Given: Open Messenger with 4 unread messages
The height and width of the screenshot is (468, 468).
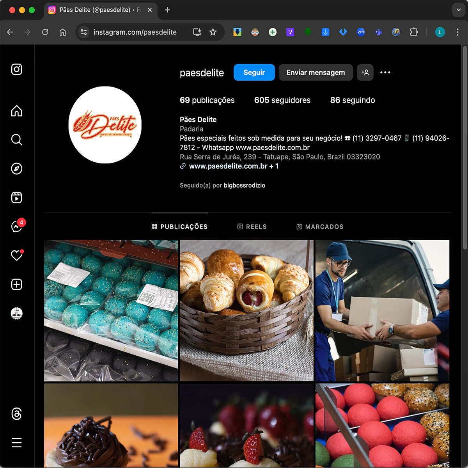Looking at the screenshot, I should pos(16,226).
